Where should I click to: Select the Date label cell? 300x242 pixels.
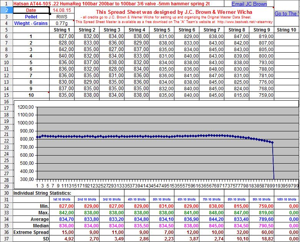31,10
